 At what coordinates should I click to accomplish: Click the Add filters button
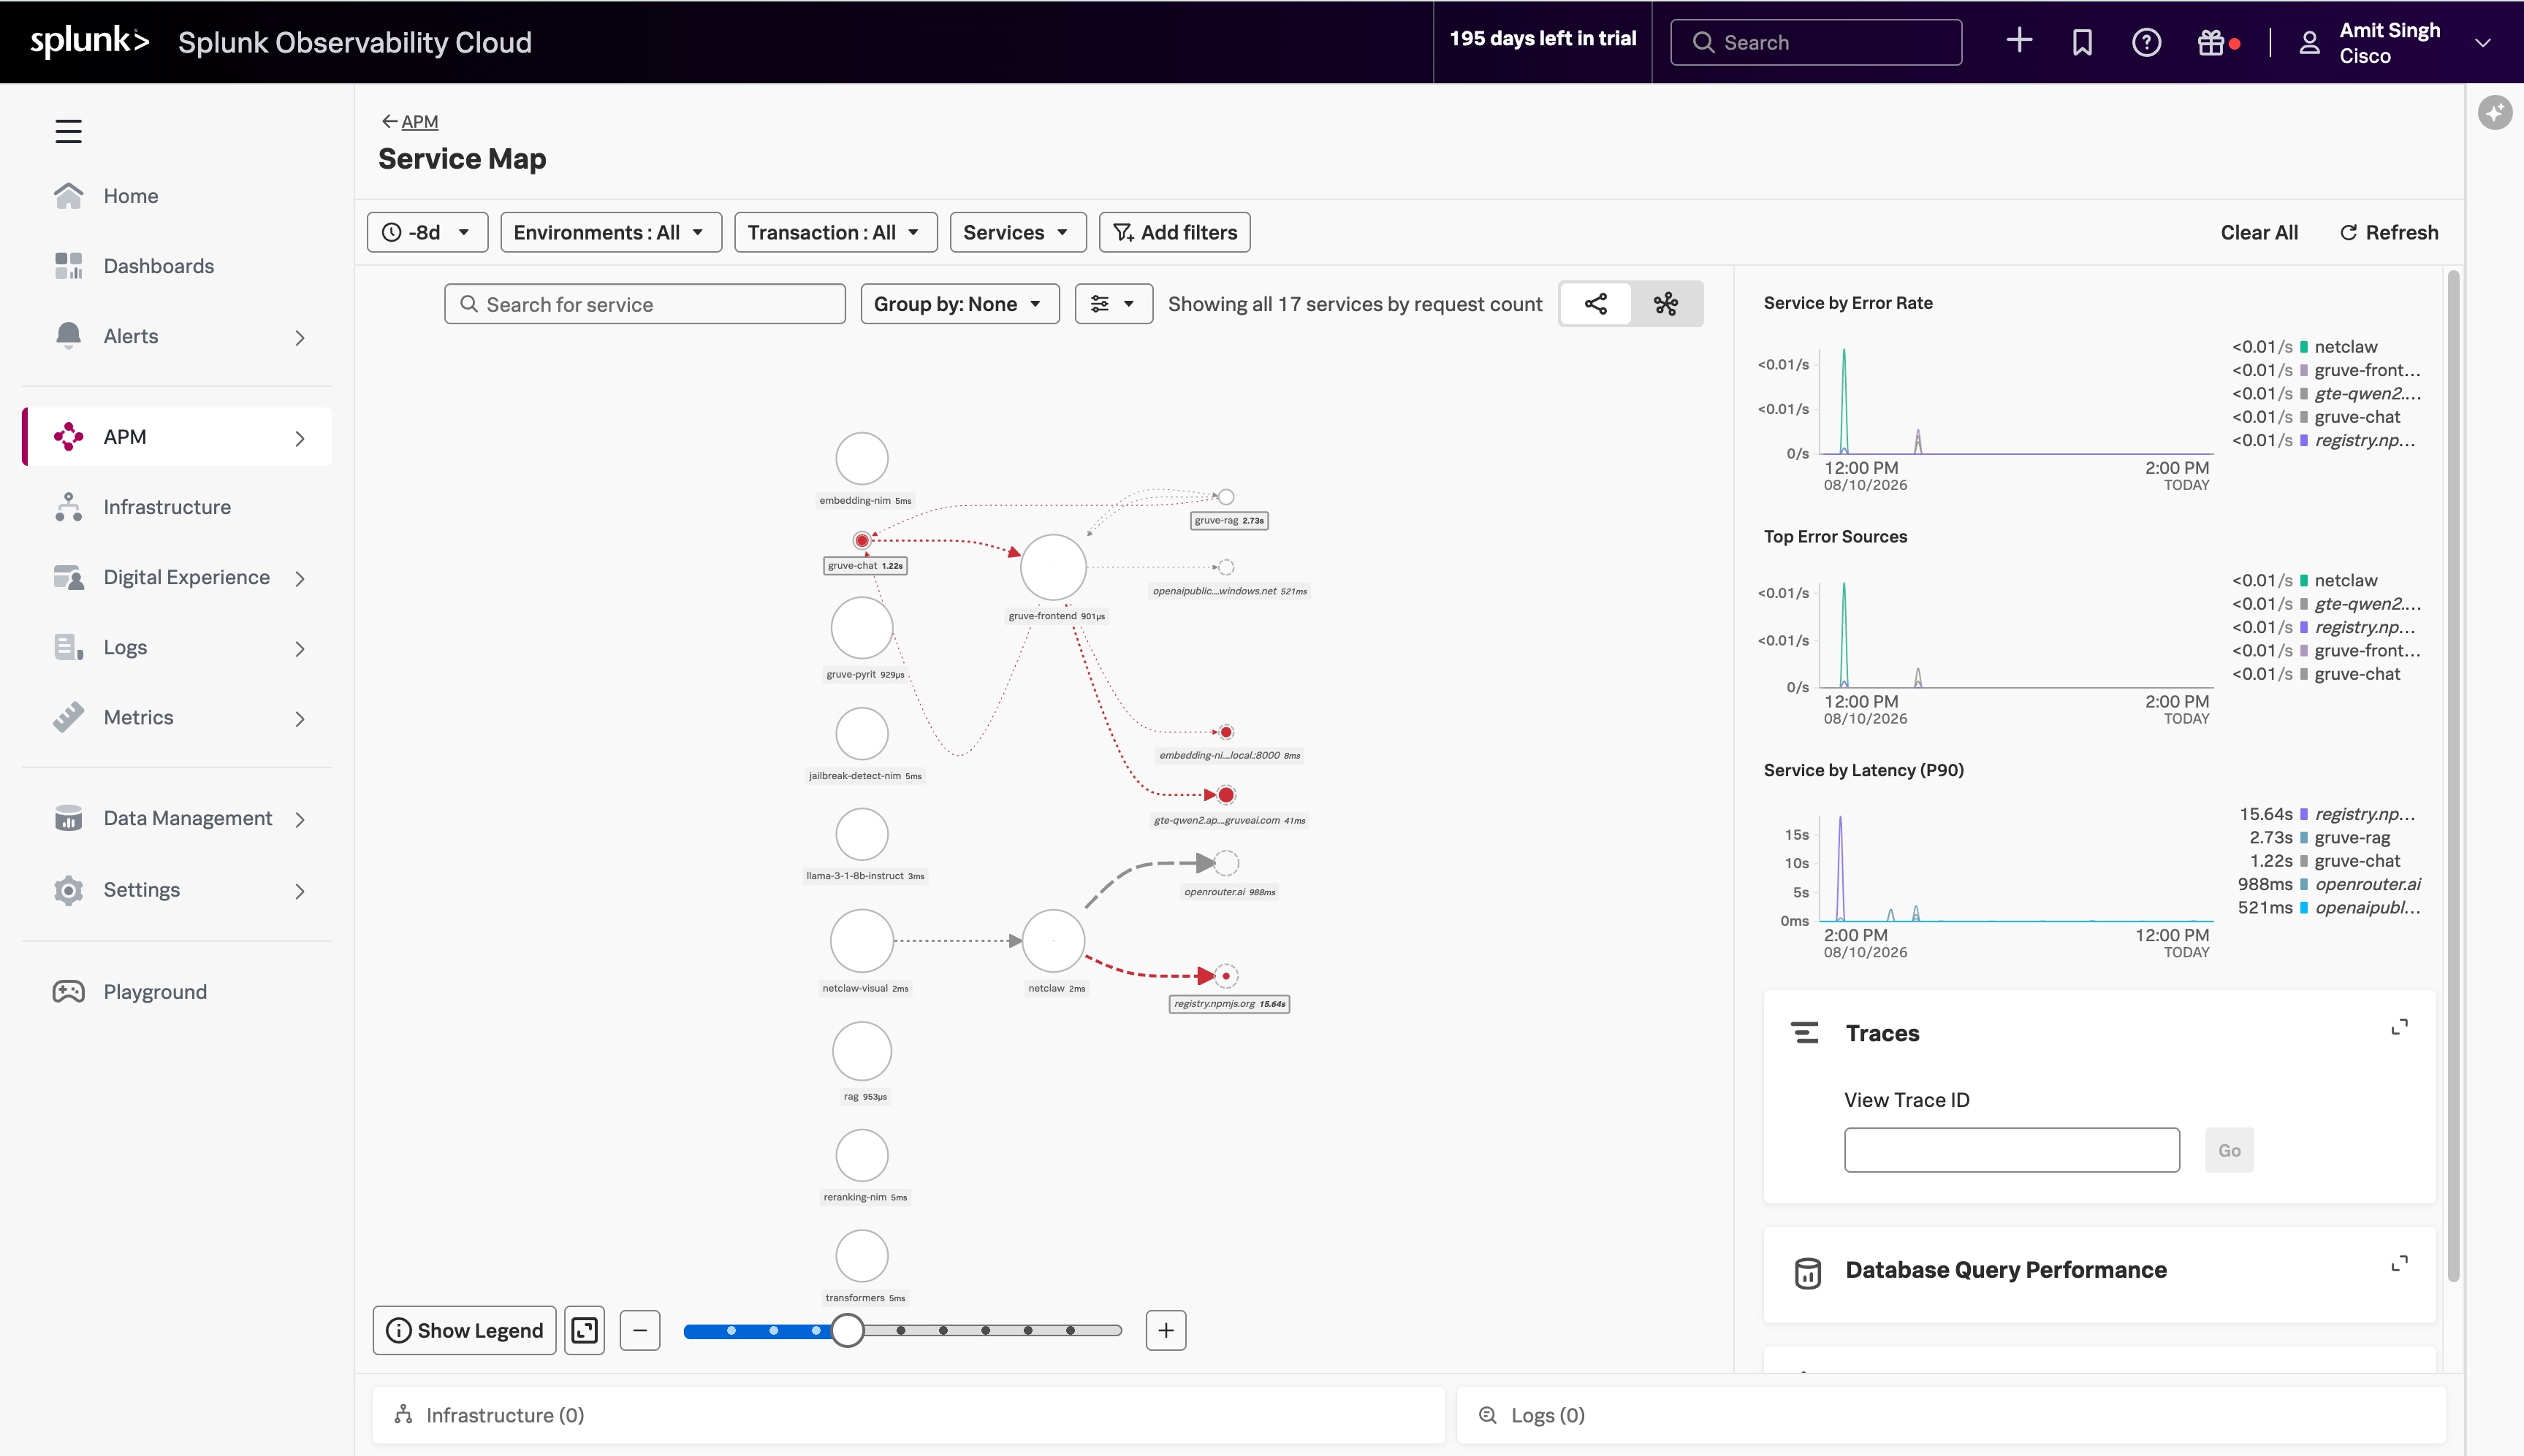pyautogui.click(x=1175, y=232)
